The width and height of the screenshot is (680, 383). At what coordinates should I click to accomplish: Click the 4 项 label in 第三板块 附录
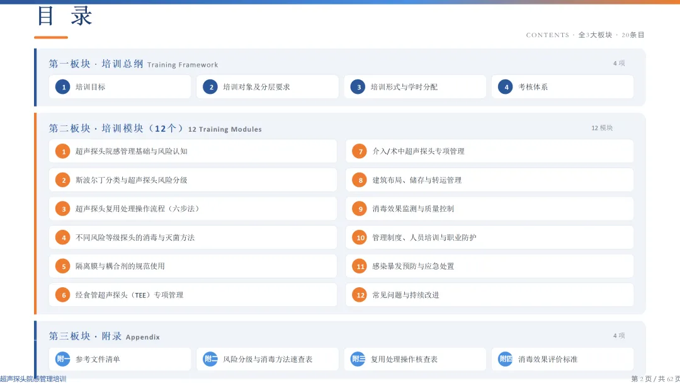tap(619, 336)
